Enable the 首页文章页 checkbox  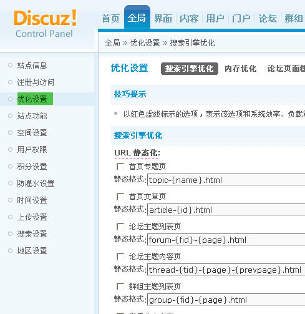click(120, 197)
